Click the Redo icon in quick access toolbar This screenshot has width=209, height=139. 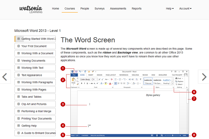[85, 72]
